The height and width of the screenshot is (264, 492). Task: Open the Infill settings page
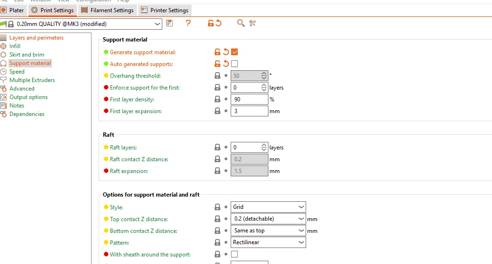click(15, 46)
